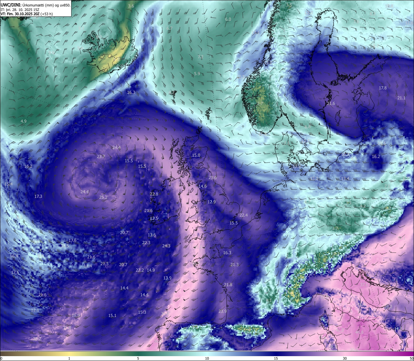Viewport: 414px width, 361px height.
Task: Click the value '21.8' over western France
Action: pyautogui.click(x=228, y=285)
